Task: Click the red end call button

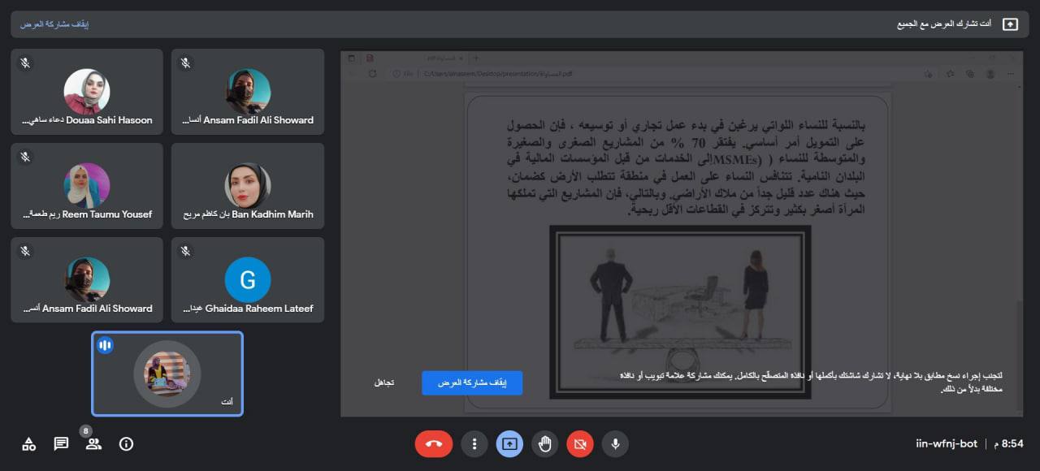Action: click(433, 444)
